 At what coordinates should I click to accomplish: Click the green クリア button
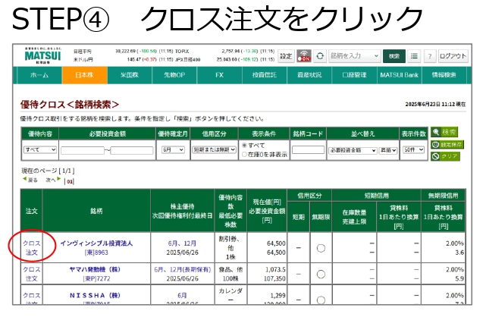click(445, 156)
